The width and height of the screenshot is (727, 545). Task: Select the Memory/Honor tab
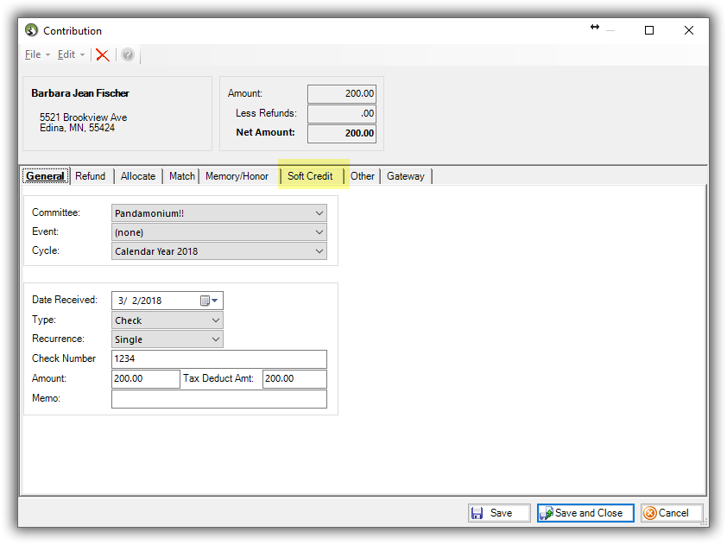click(x=237, y=176)
